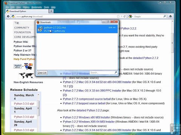181x135 pixels.
Task: Click the Python site identity icon in address bar
Action: point(13,16)
